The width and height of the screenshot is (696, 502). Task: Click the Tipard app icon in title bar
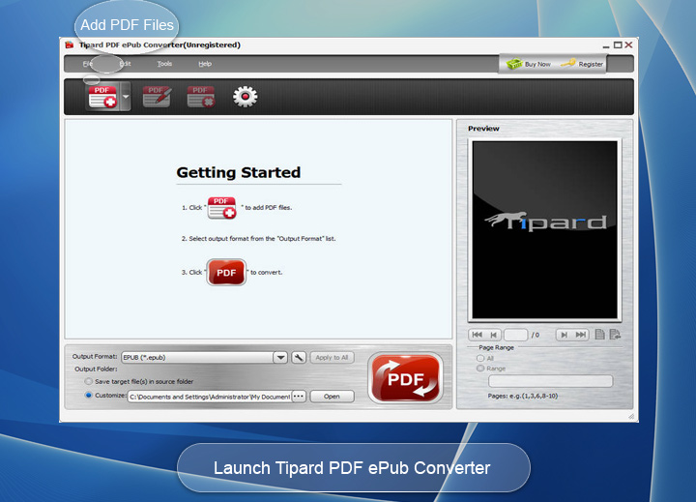click(x=70, y=44)
